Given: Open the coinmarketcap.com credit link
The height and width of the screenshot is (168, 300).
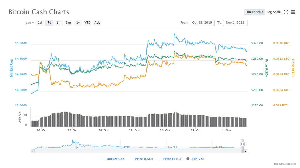Looking at the screenshot, I should click(285, 164).
